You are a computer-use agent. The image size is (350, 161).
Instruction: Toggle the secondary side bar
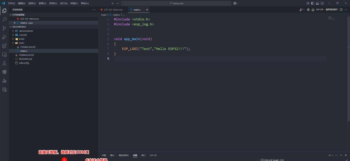[322, 3]
